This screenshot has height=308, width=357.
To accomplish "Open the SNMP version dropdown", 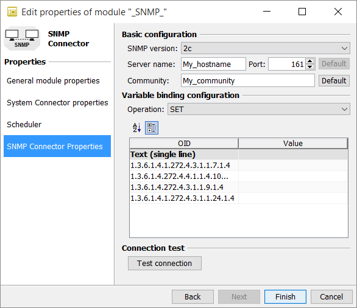I will (266, 48).
